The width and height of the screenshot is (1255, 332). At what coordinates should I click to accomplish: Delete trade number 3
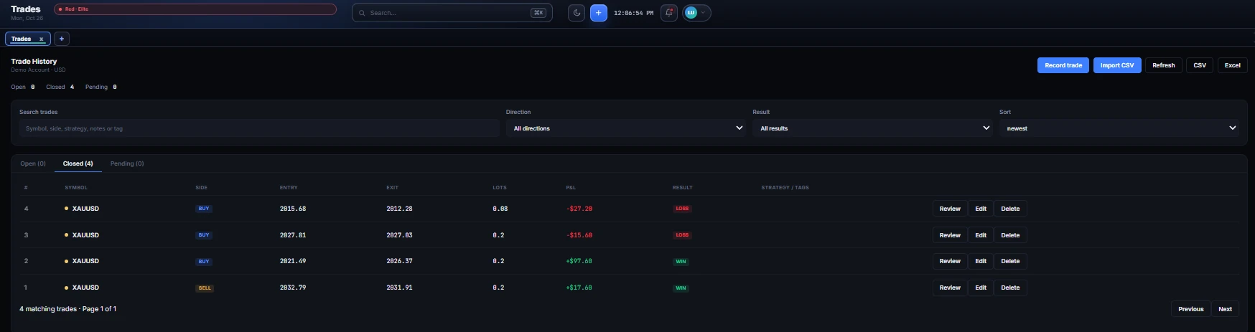pyautogui.click(x=1010, y=235)
